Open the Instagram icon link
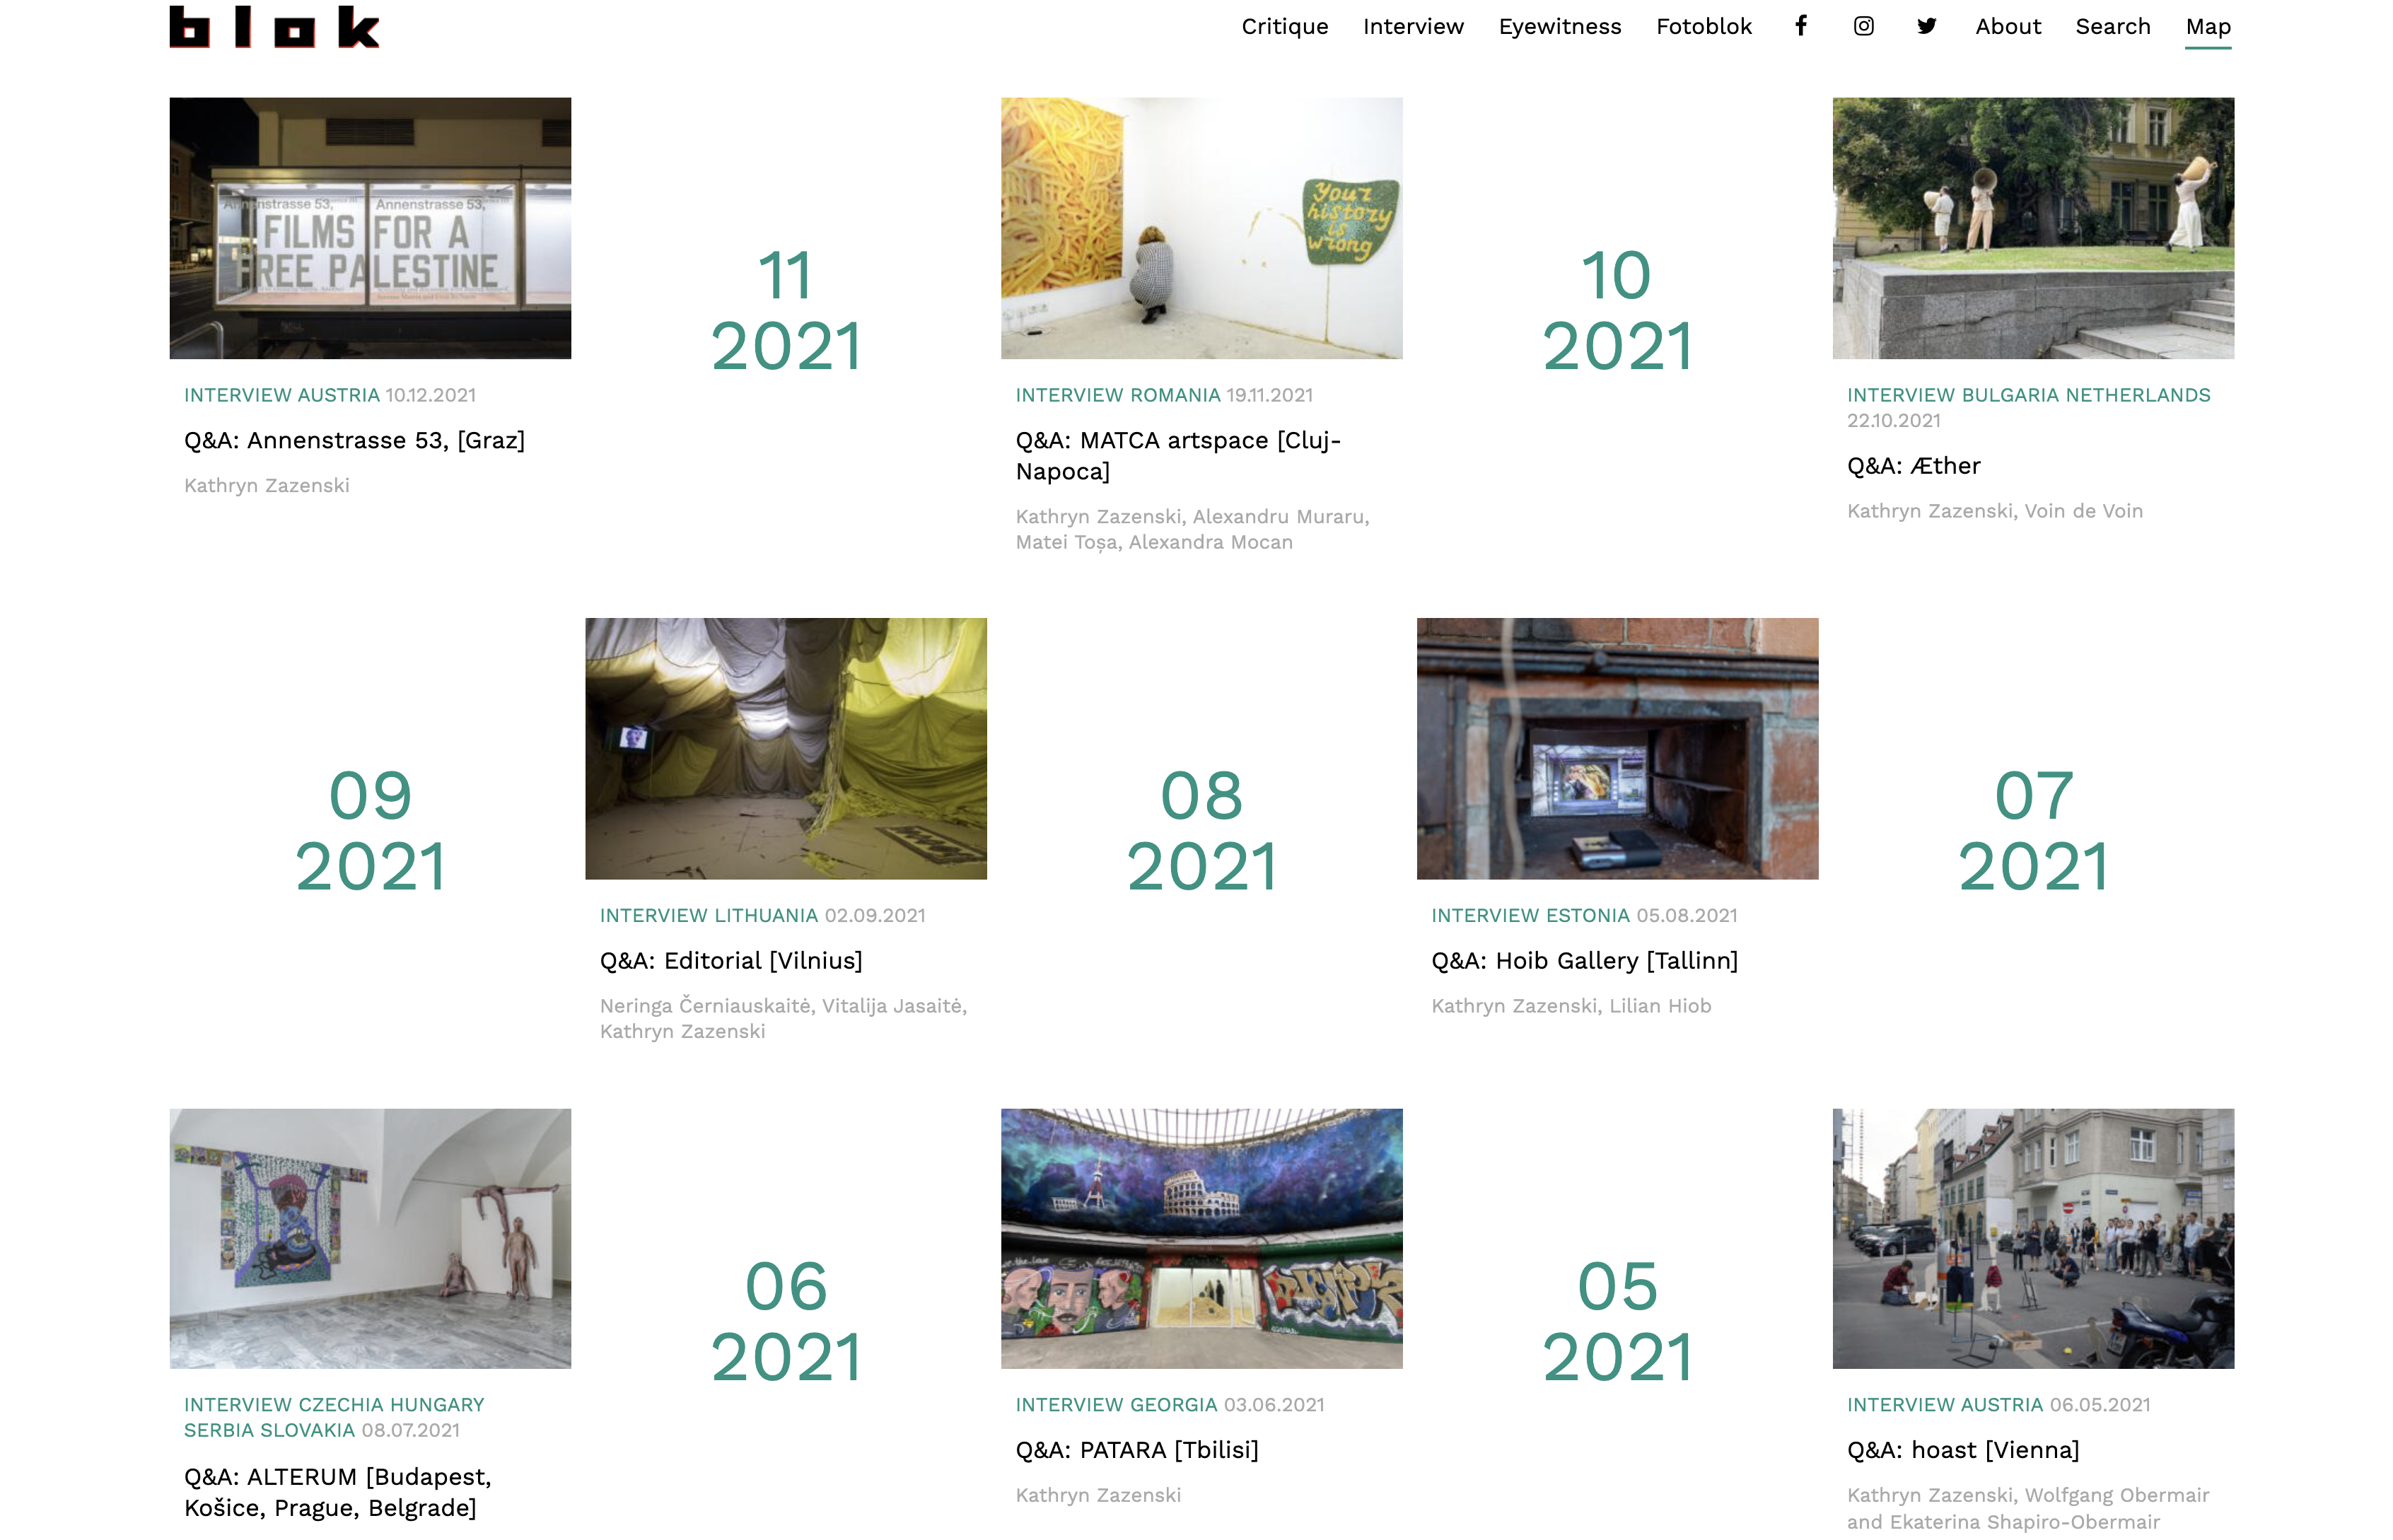Viewport: 2393px width, 1540px height. (x=1863, y=26)
